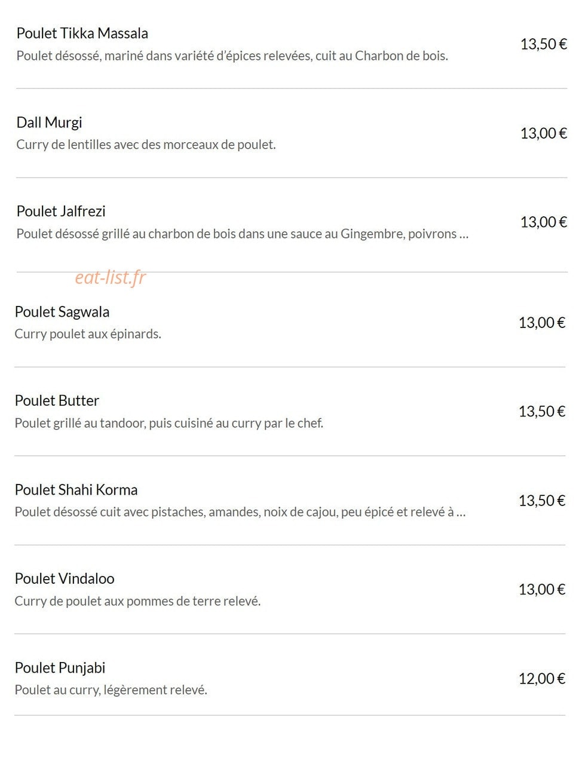Click the 12,00 € price for Poulet Punjabi

click(541, 679)
